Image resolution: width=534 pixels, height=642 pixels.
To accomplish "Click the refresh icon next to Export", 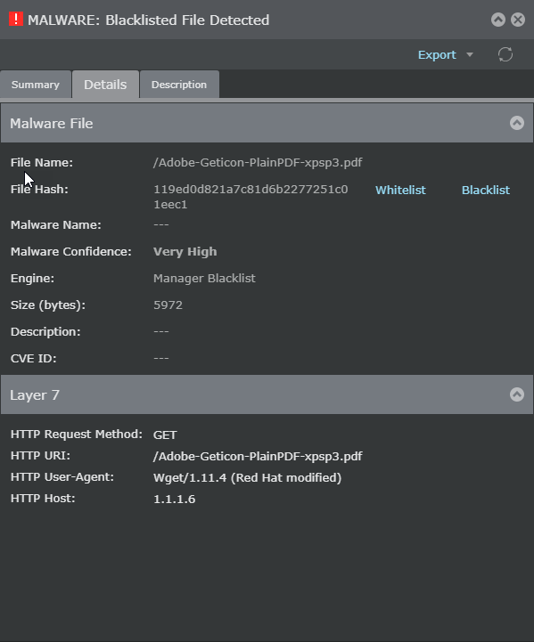I will click(505, 54).
